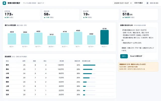Click the 受注額 column header
The height and width of the screenshot is (101, 161).
[x=62, y=61]
